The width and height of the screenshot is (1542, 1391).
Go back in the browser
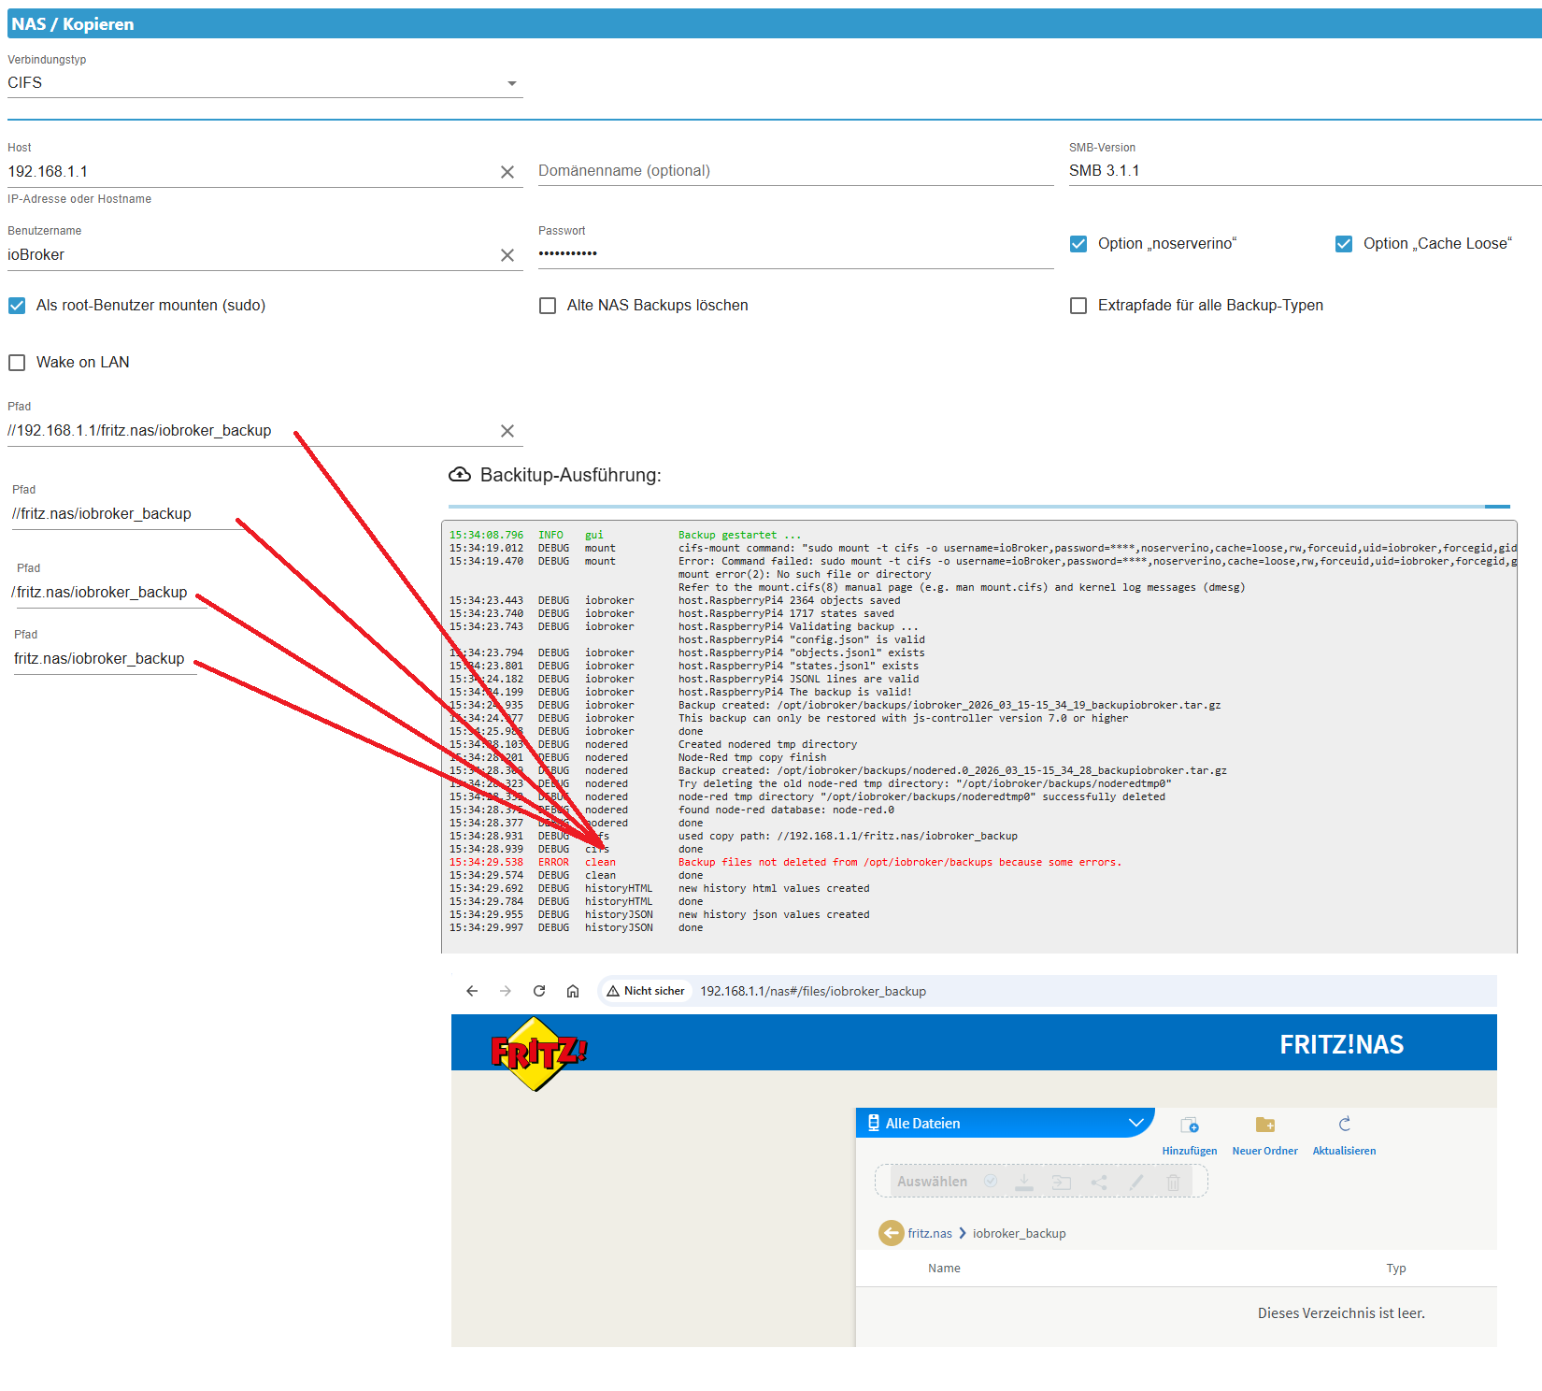(472, 991)
